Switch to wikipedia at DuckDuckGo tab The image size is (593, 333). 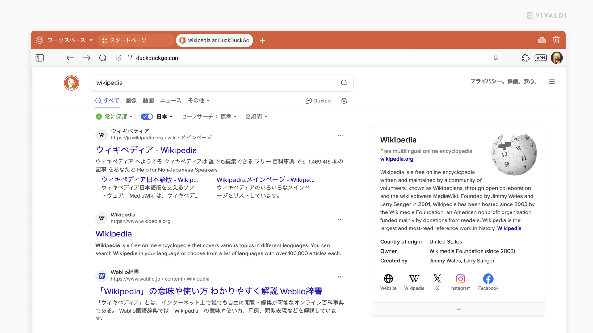pyautogui.click(x=215, y=40)
